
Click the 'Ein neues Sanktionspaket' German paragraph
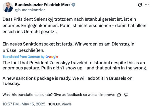(x=68, y=47)
